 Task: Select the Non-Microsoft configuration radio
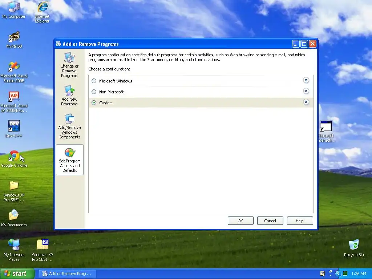[x=94, y=92]
